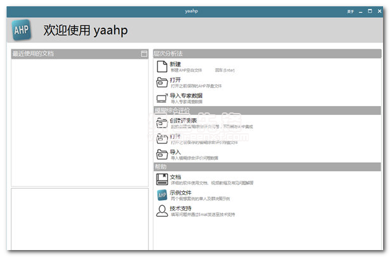Open the 关于 item in the title bar
Screen dimensions: 390x257
350,11
